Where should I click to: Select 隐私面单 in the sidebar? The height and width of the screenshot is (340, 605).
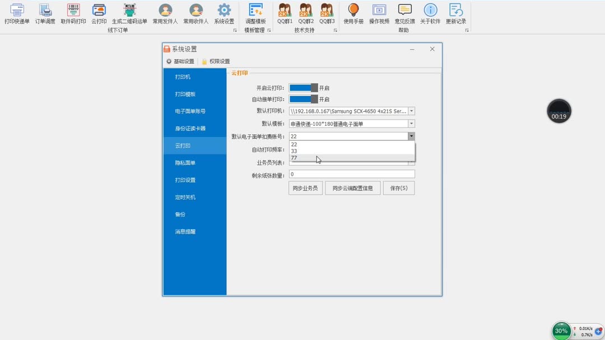click(185, 162)
